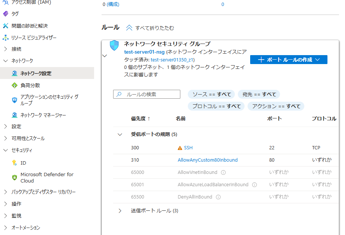This screenshot has height=235, width=345.
Task: Open ポート ルールの作成 dropdown button
Action: [x=289, y=60]
